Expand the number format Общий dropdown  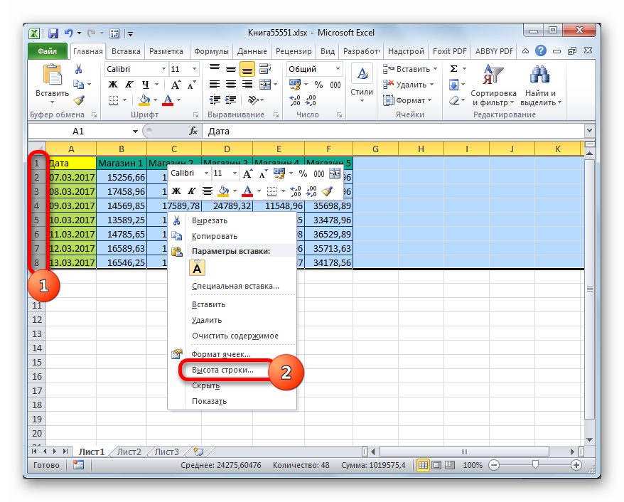pyautogui.click(x=338, y=69)
